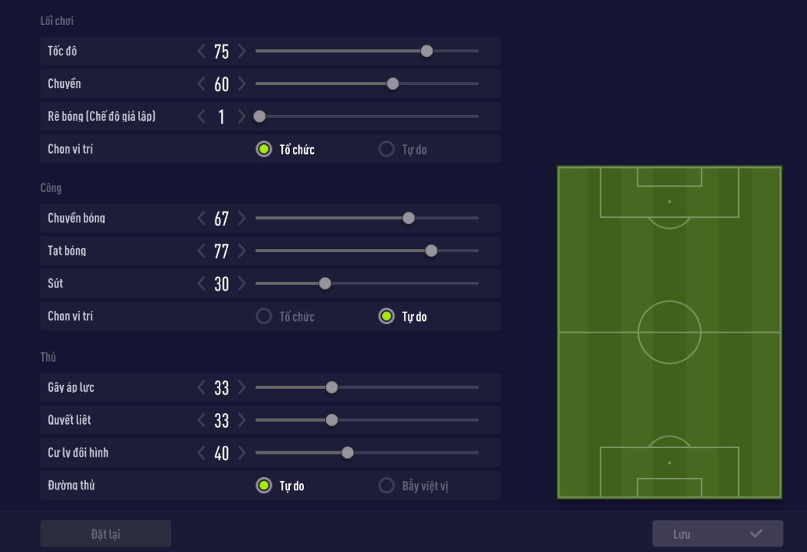Decrease Sút value with left arrow

(x=202, y=284)
